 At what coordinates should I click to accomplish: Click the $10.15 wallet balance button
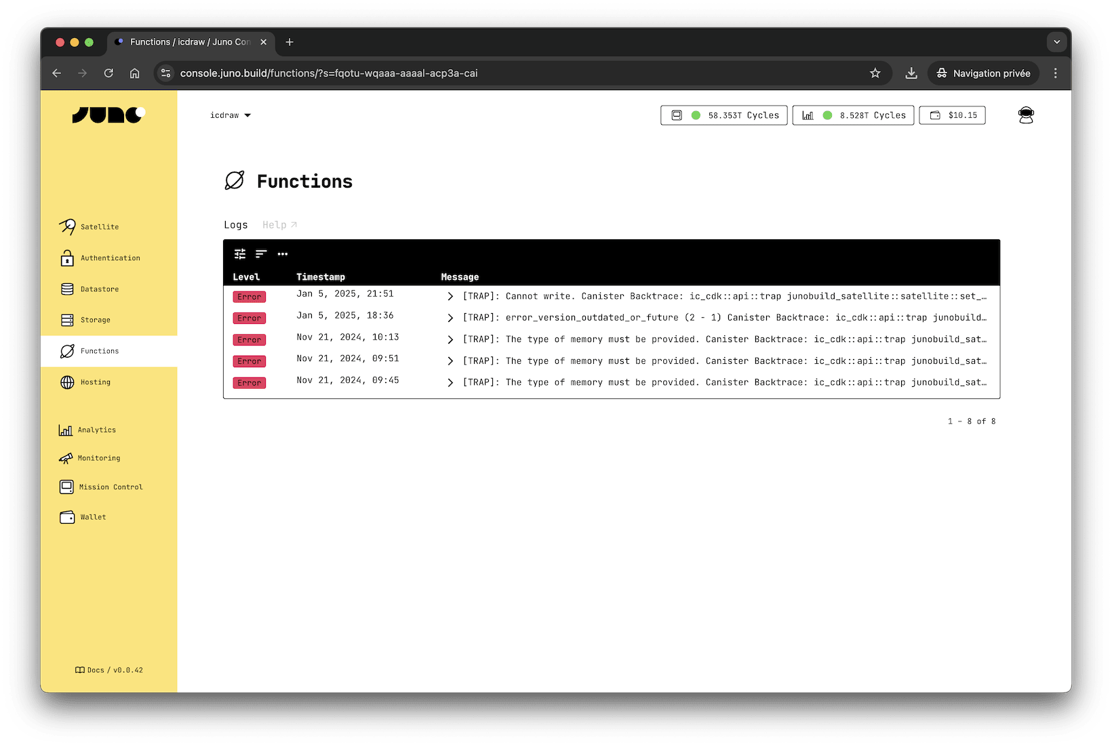952,115
